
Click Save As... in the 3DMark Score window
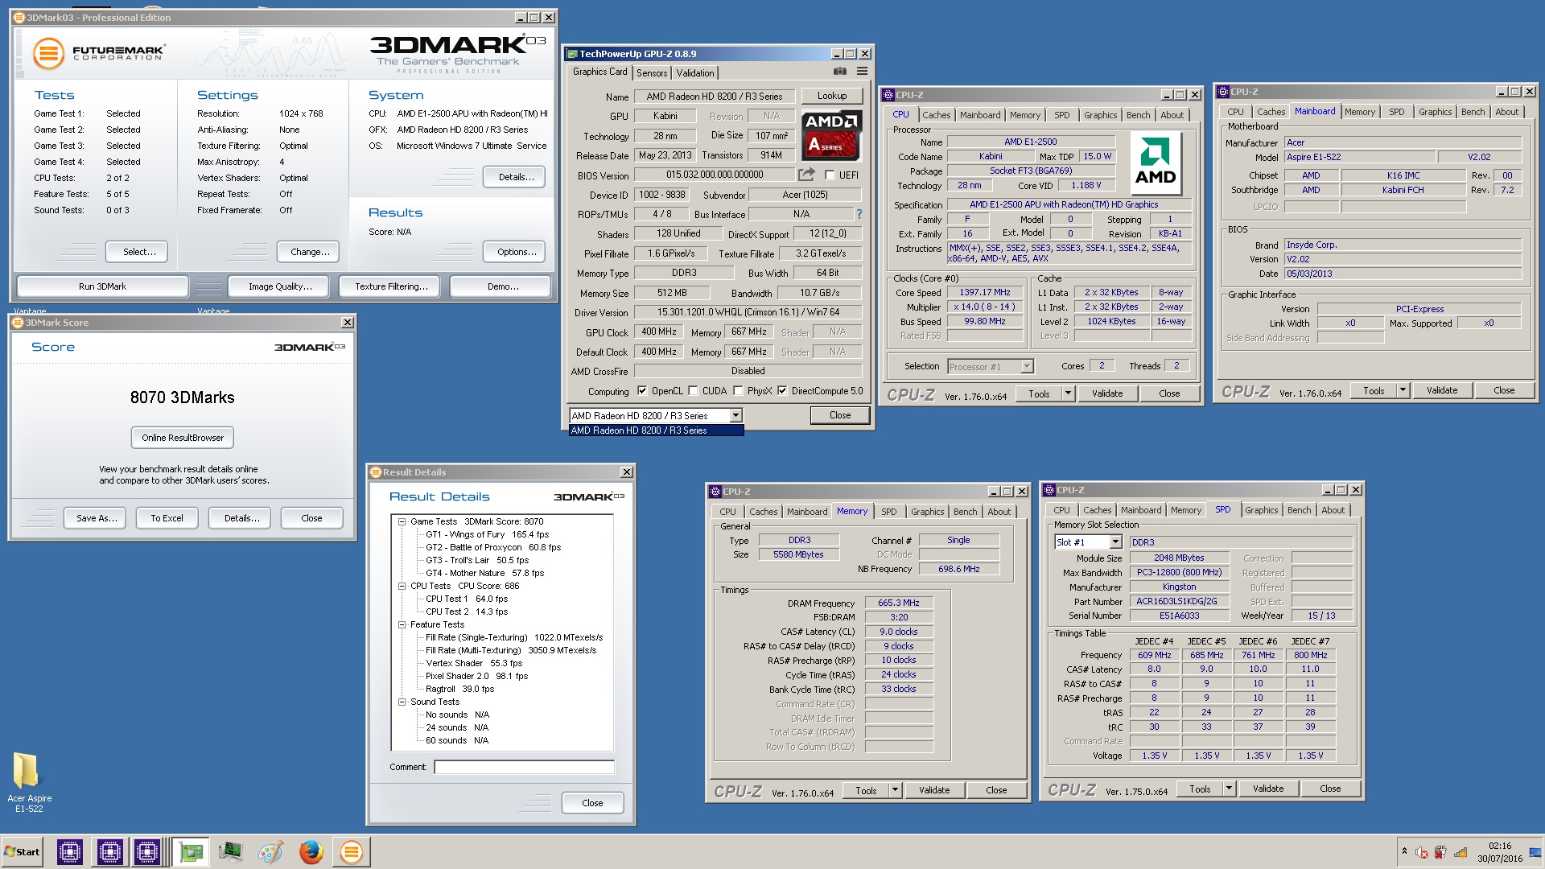(97, 518)
